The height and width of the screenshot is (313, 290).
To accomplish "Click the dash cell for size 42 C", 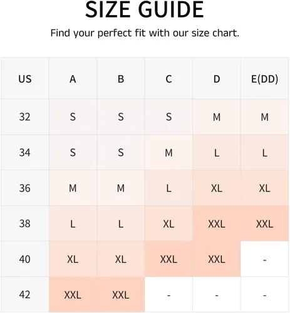I will click(x=168, y=295).
